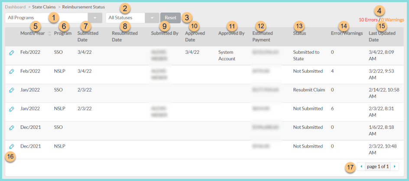This screenshot has width=409, height=181.
Task: Click the Submitted By column header
Action: tap(165, 33)
